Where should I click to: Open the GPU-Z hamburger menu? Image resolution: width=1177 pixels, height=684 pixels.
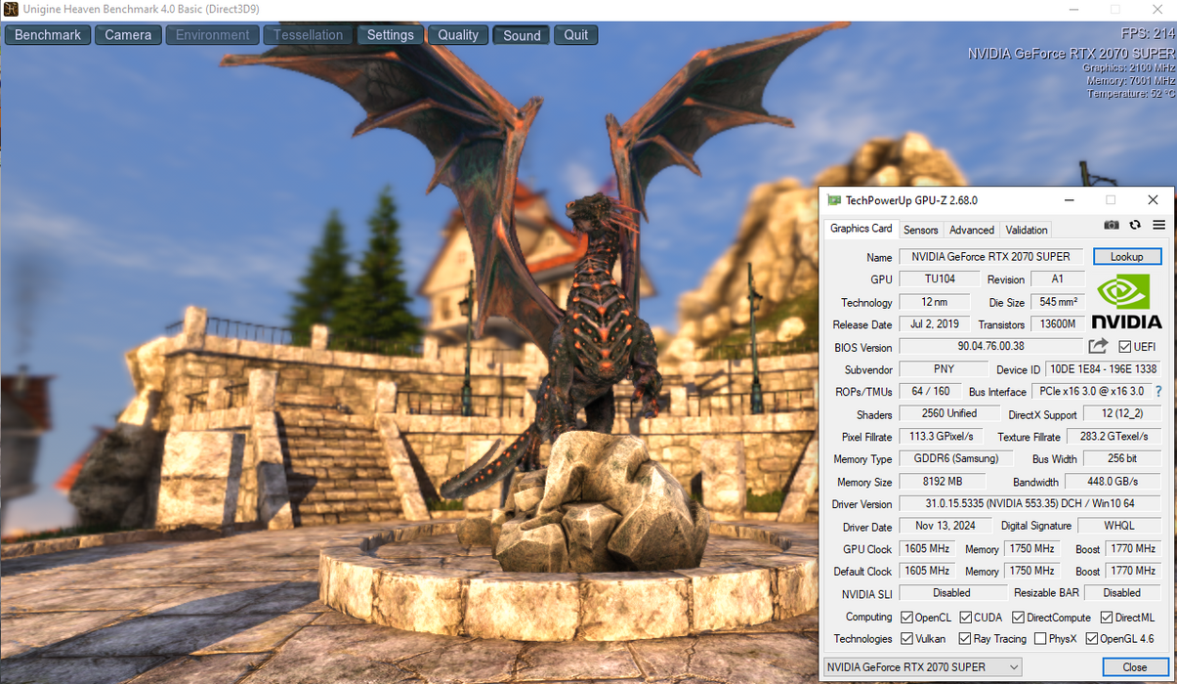[1158, 225]
